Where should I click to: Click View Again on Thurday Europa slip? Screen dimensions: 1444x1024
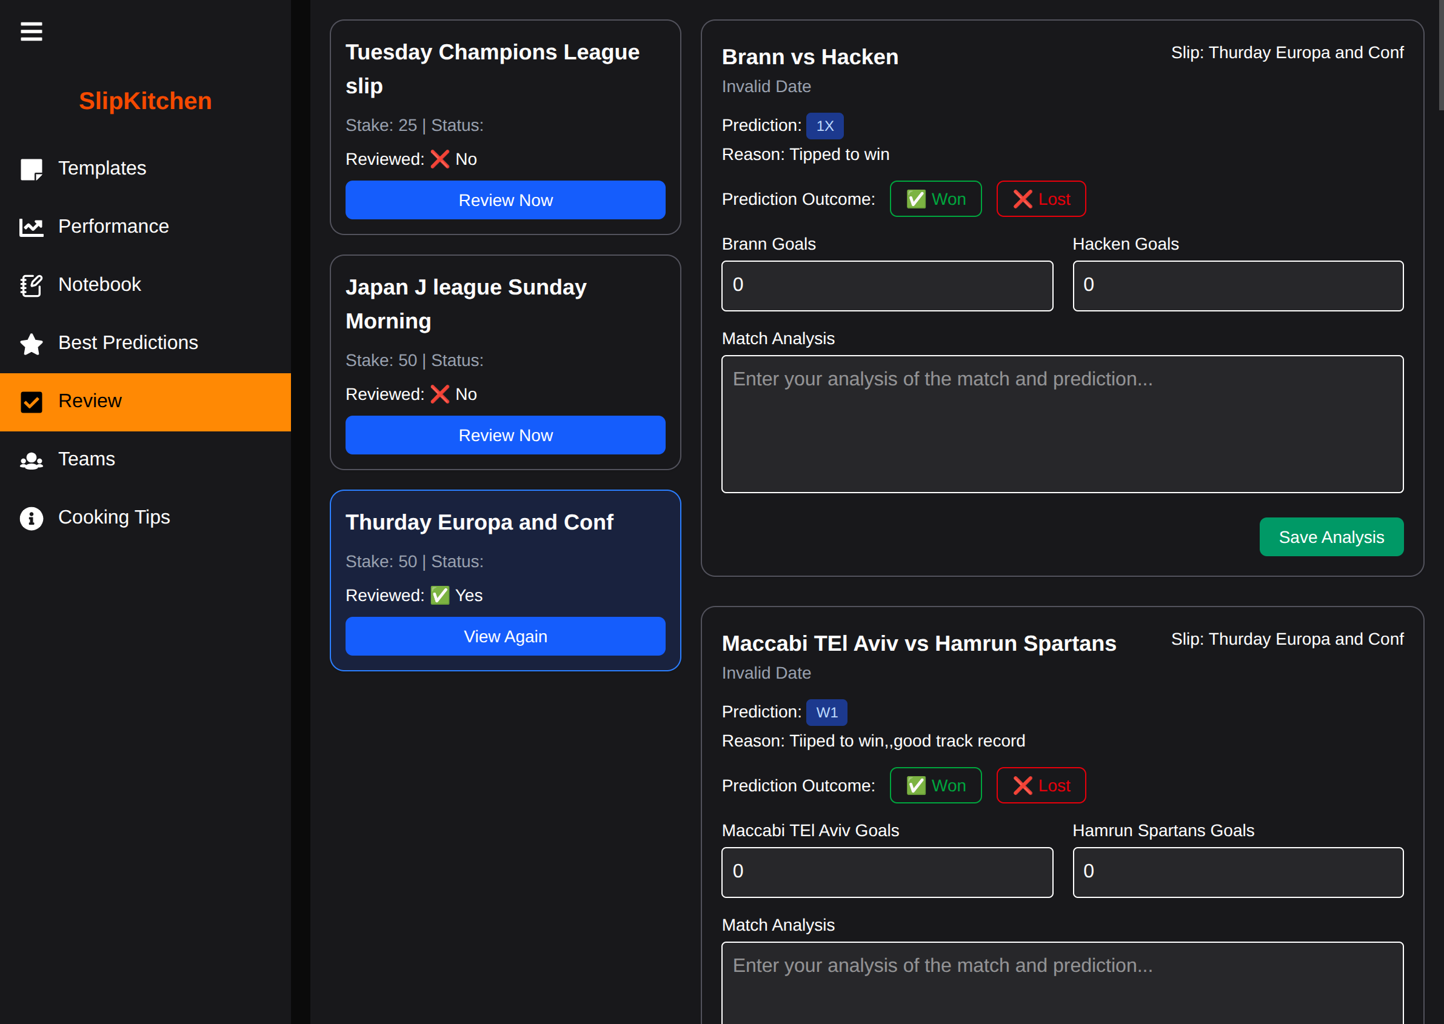point(506,636)
